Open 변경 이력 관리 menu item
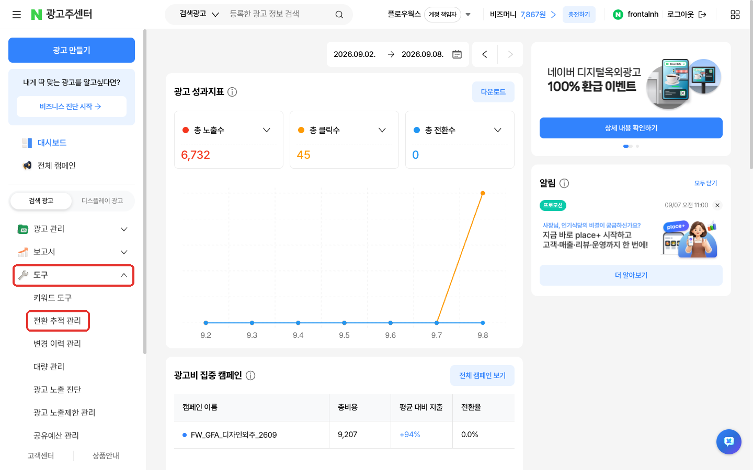 tap(57, 344)
